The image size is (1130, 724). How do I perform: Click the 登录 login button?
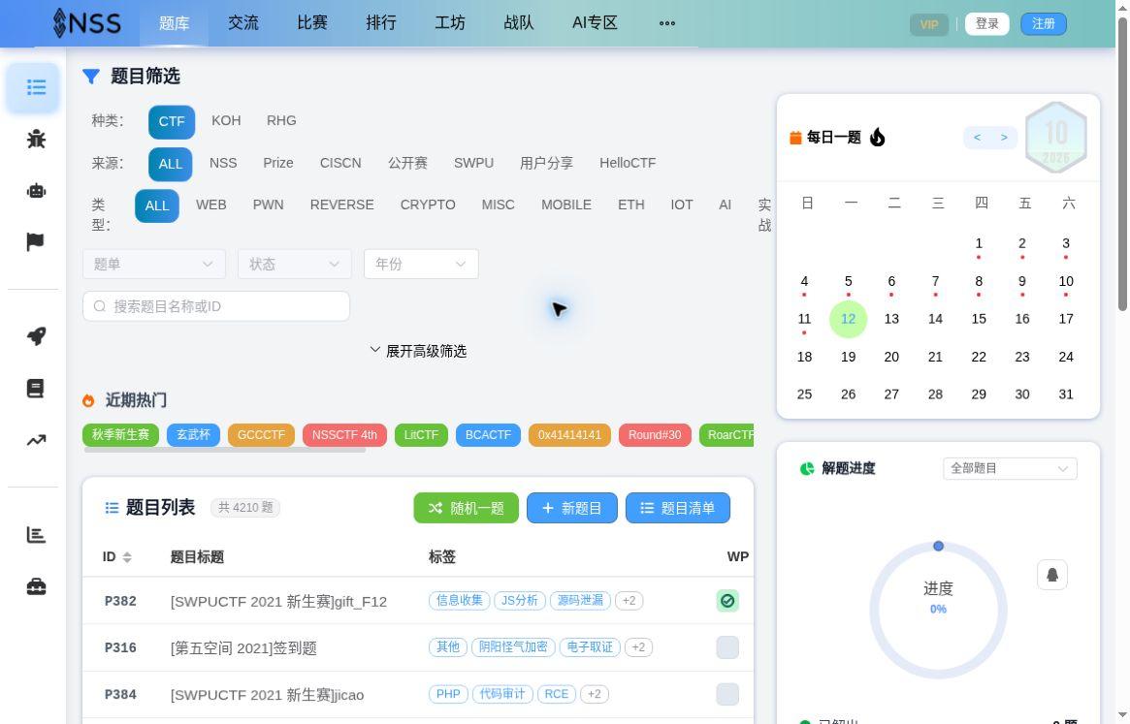(x=986, y=24)
